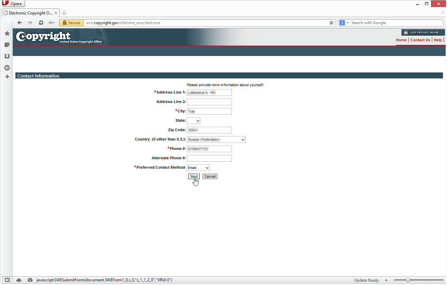Click the Secure padlock badge

tap(71, 23)
